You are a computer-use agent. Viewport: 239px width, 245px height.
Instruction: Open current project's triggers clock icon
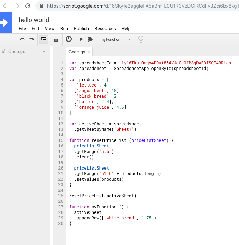point(68,39)
